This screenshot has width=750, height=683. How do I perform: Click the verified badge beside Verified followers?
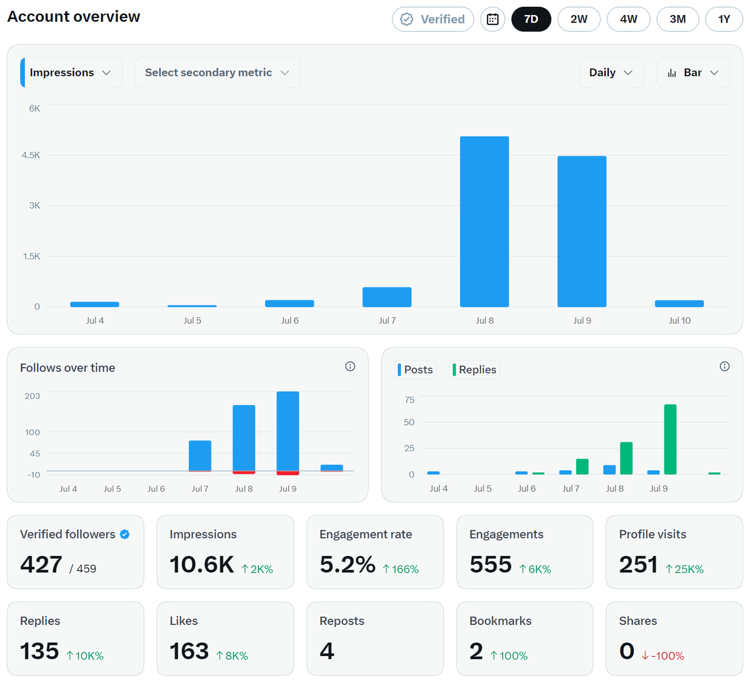click(x=124, y=534)
